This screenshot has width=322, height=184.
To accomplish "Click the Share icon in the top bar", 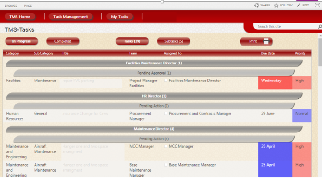I will point(257,5).
